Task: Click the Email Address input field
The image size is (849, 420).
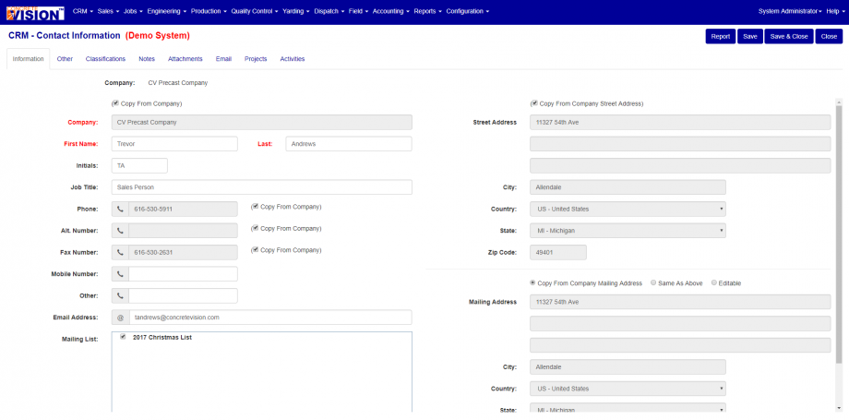Action: 270,317
